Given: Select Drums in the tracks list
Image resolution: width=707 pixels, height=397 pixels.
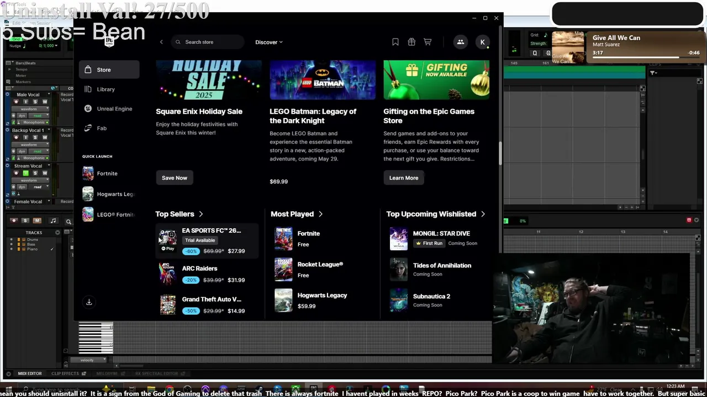Looking at the screenshot, I should pyautogui.click(x=32, y=240).
